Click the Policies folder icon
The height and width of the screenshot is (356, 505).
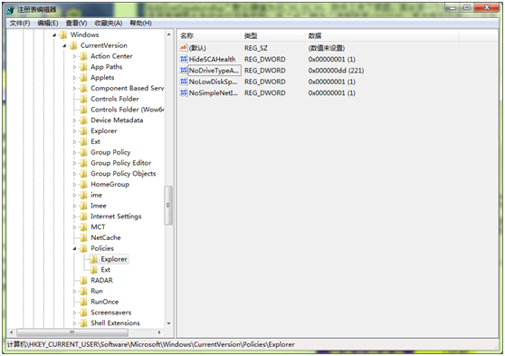pos(84,248)
